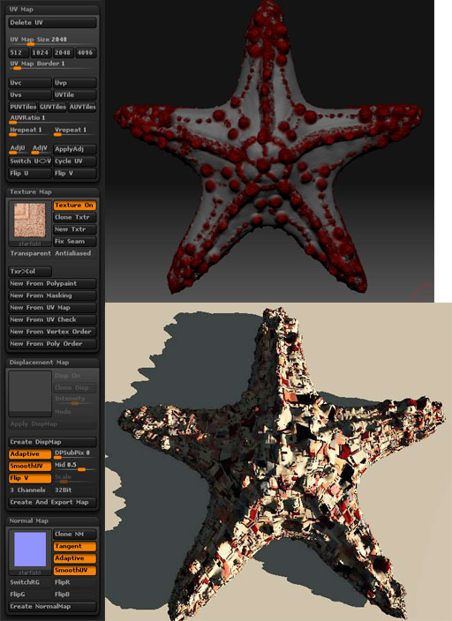The image size is (452, 621).
Task: Set UV map size to 2048
Action: [64, 53]
